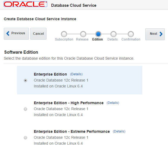The height and width of the screenshot is (156, 168).
Task: Open Details link for Extreme Performance edition
Action: pos(119,131)
